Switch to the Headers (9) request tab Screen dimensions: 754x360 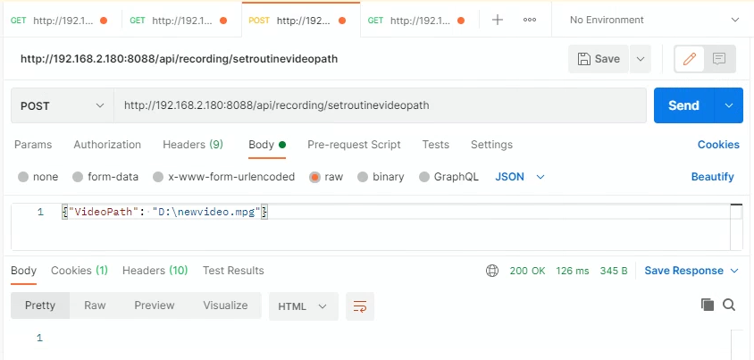pyautogui.click(x=192, y=145)
